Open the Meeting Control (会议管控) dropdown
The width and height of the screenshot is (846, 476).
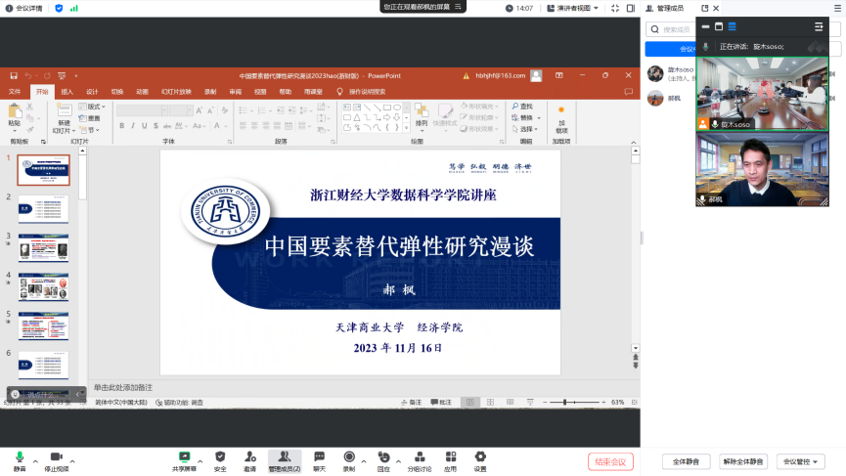(800, 461)
